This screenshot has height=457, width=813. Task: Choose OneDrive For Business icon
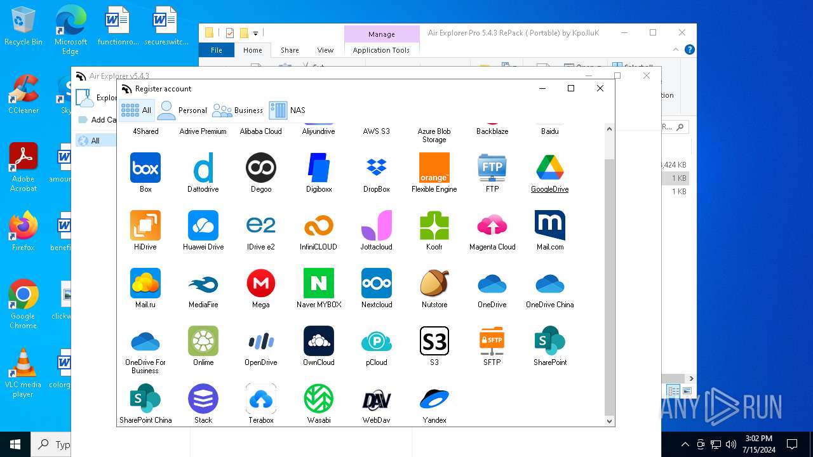[145, 341]
